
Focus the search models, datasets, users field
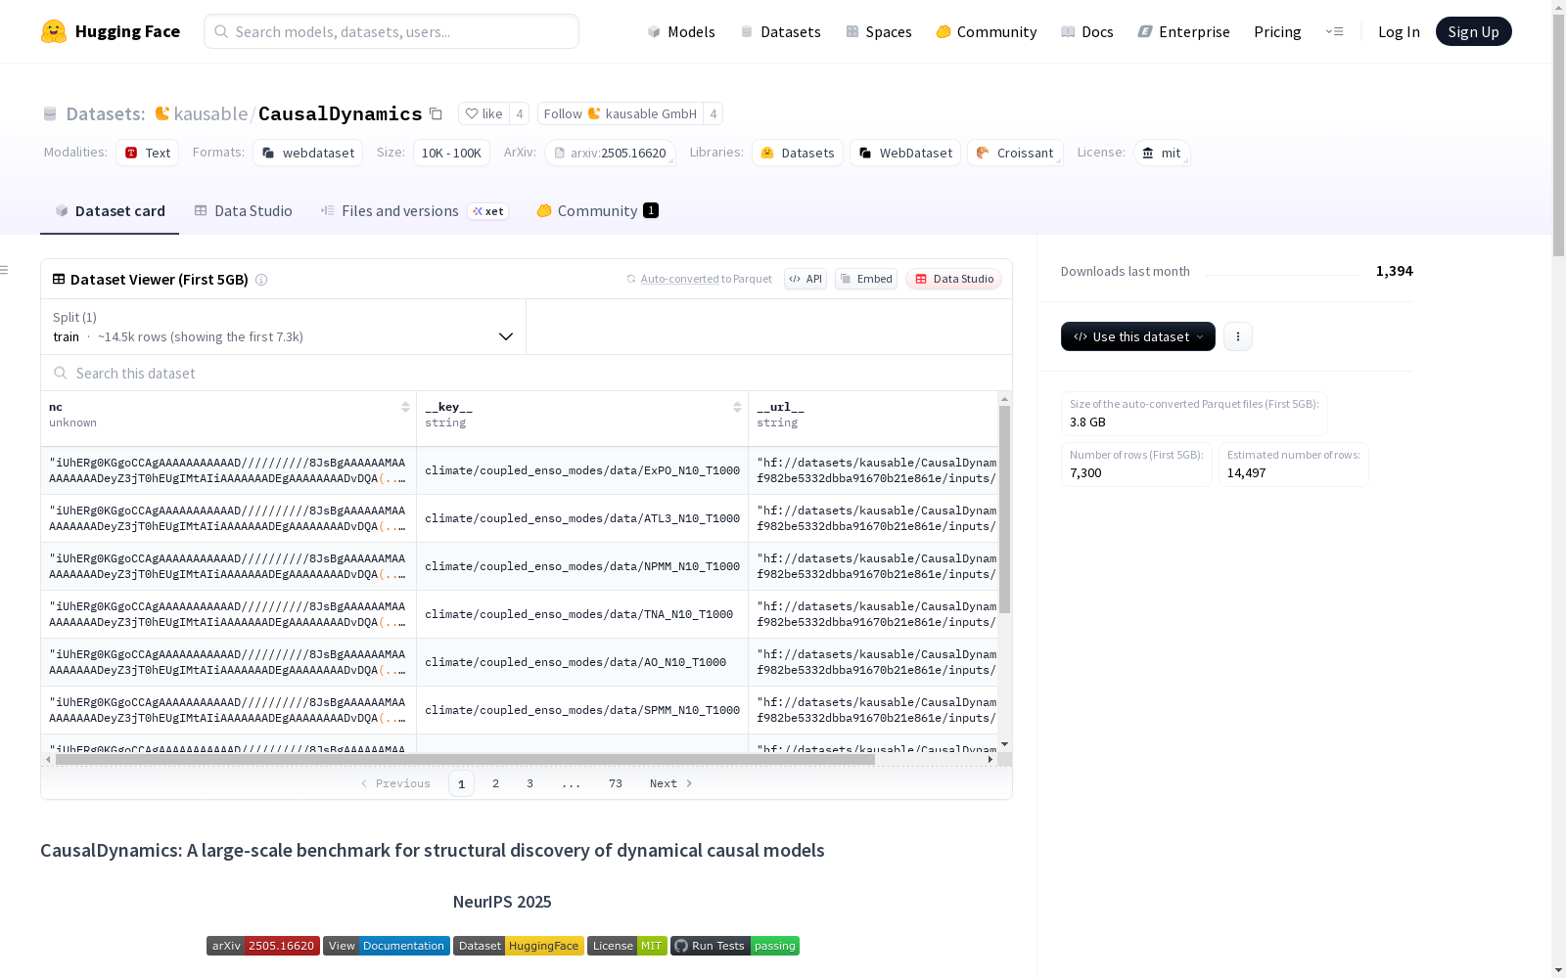click(x=391, y=31)
